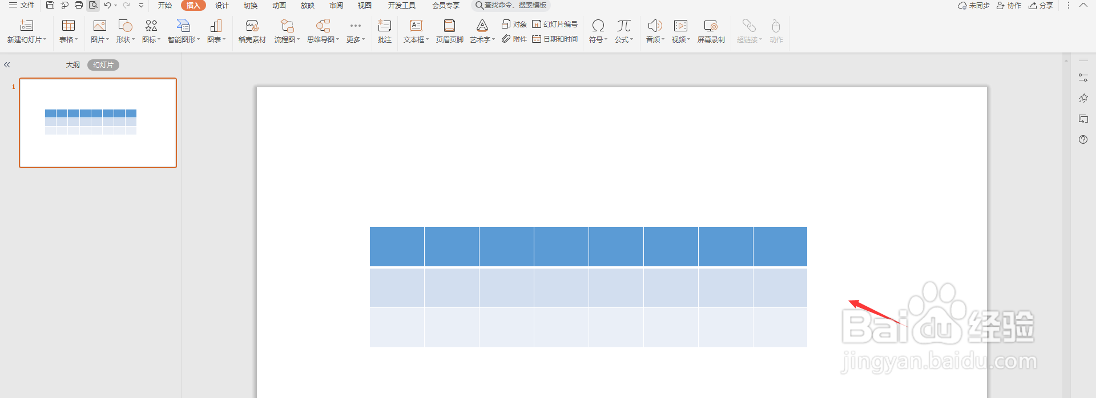Insert a 批注 comment
Image resolution: width=1096 pixels, height=398 pixels.
click(385, 31)
